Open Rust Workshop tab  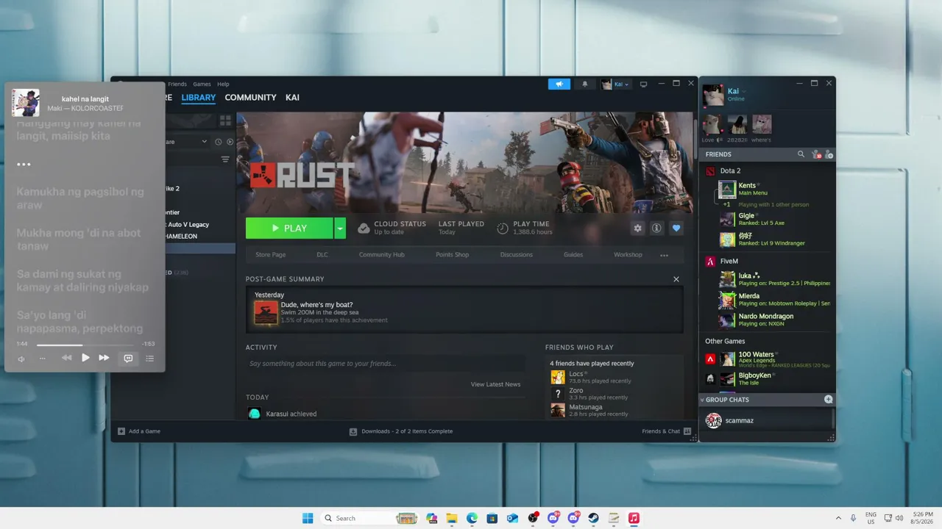(628, 255)
